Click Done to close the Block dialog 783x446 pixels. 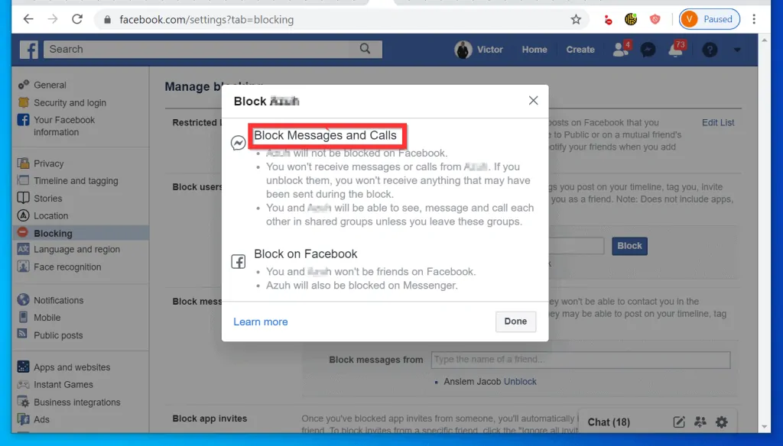point(515,322)
